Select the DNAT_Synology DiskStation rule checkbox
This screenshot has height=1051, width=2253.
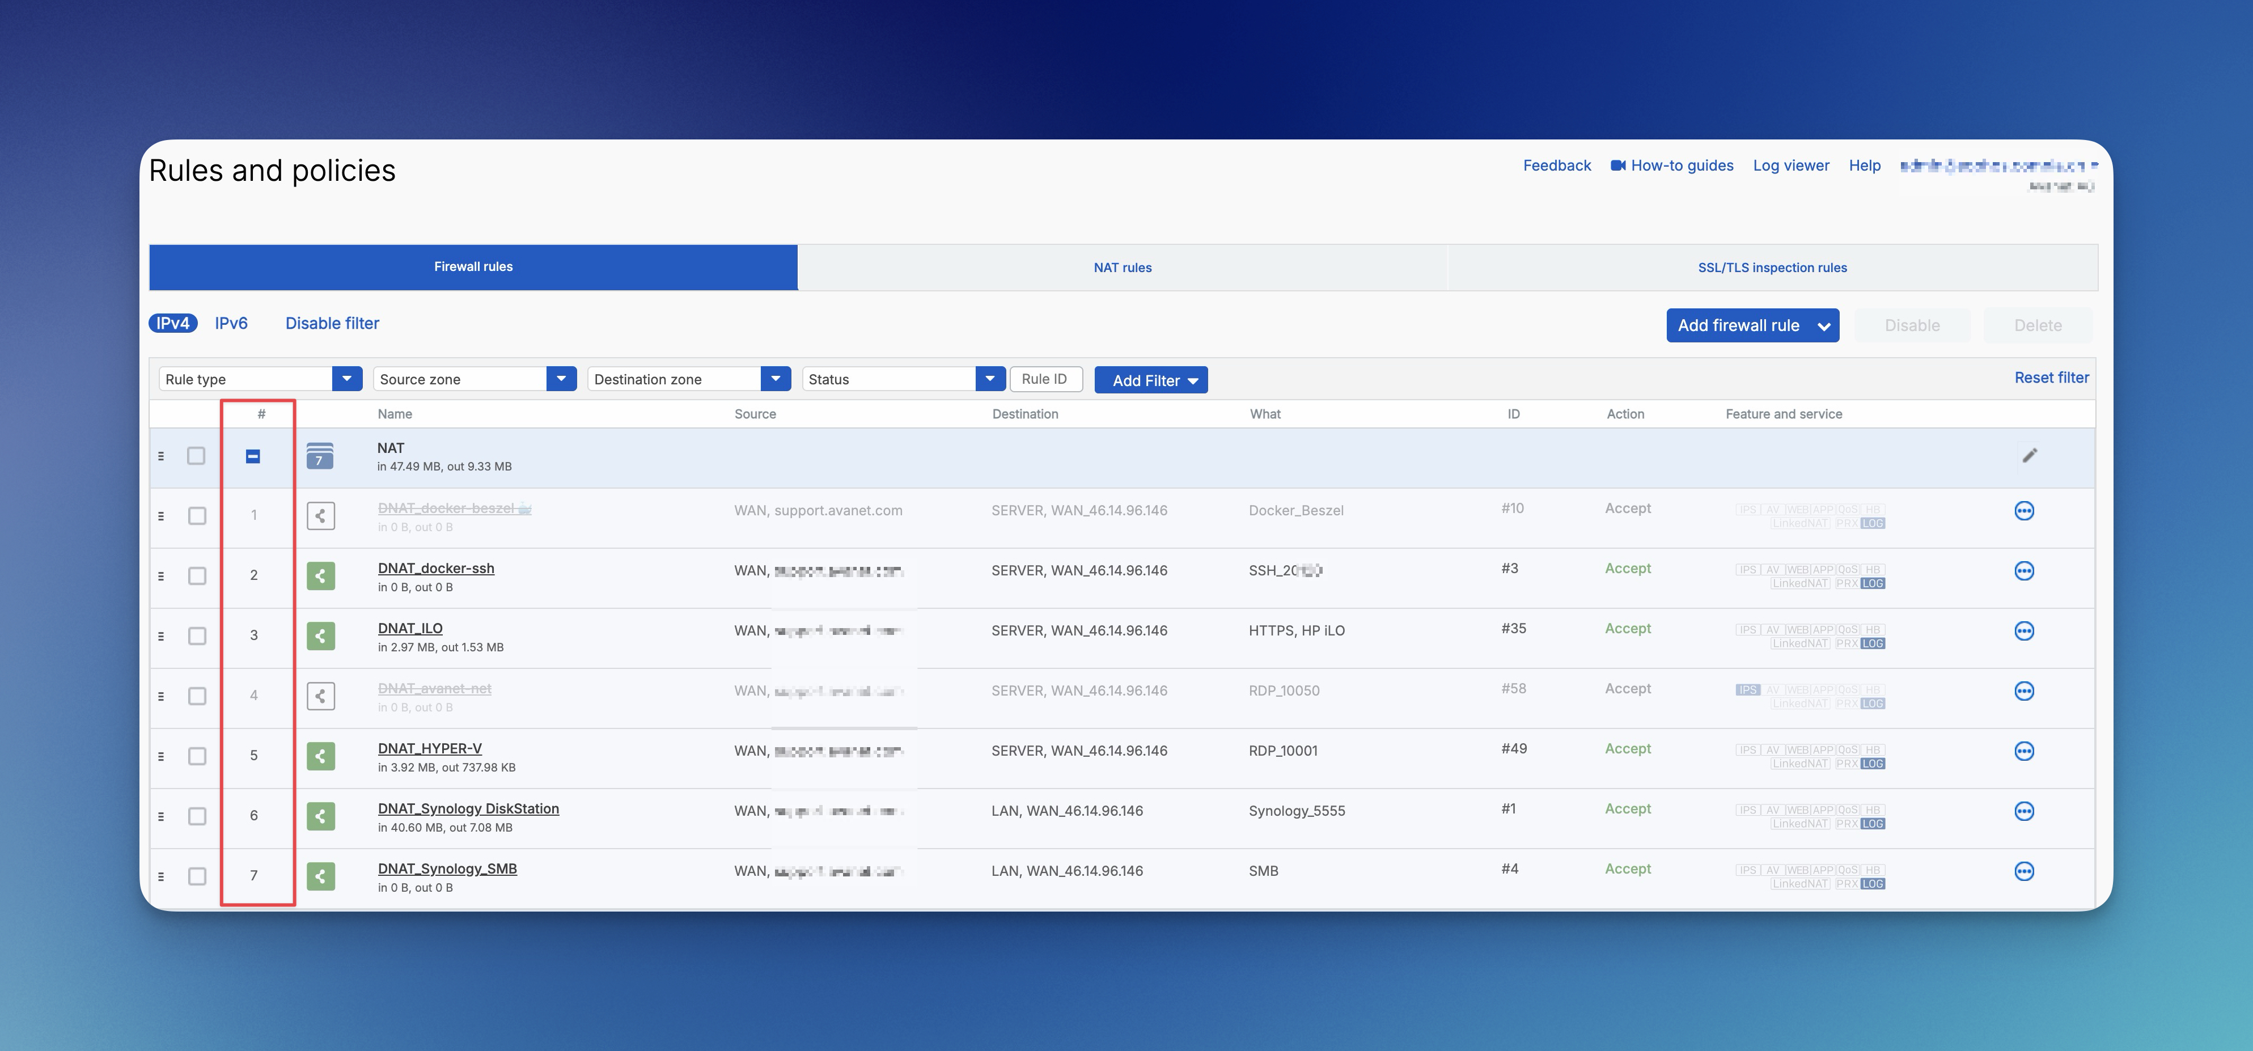tap(197, 816)
